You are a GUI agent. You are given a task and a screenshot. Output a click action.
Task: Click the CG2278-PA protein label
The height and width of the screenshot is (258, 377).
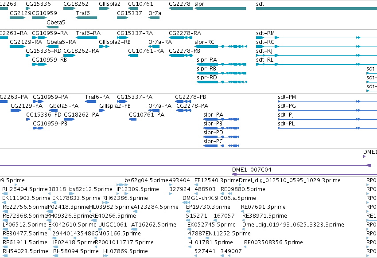[192, 106]
